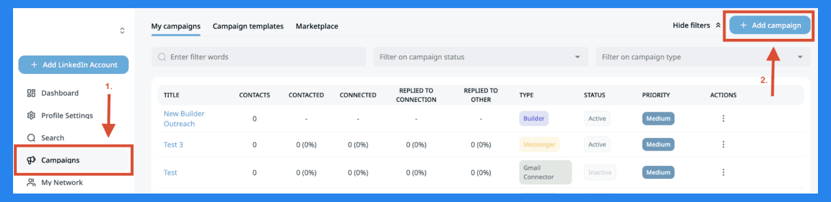Open the Filter on campaign status dropdown
Viewport: 831px width, 202px height.
point(480,57)
